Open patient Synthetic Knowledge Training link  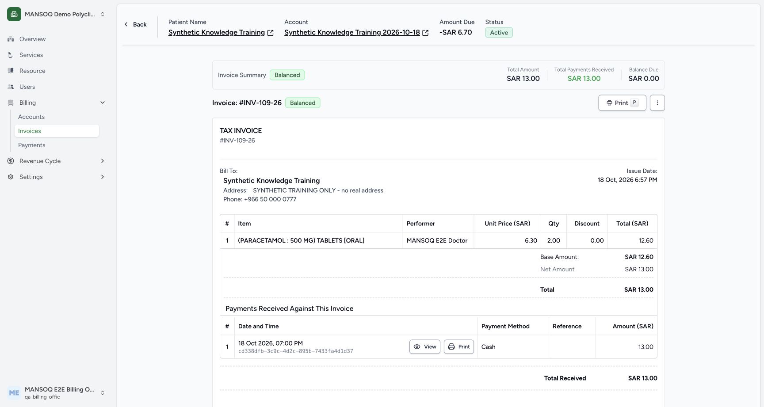(217, 32)
